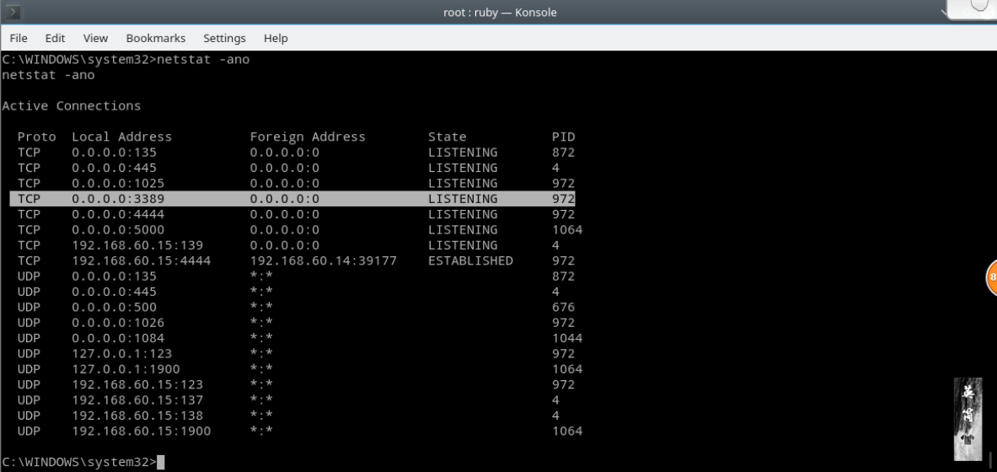Click PID 872 in TCP 135 row
Screen dimensions: 997x472
click(563, 153)
